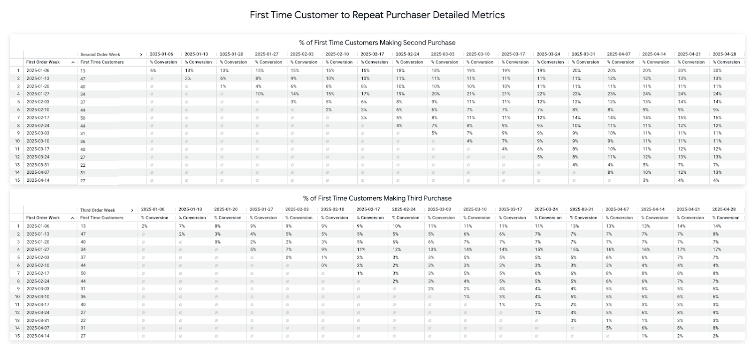Click the sort caret beside First Order Week in second purchase table
The height and width of the screenshot is (344, 751).
[73, 62]
